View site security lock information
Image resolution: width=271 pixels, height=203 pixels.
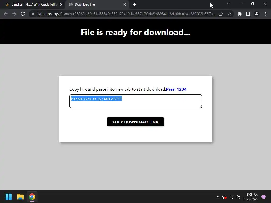click(33, 14)
